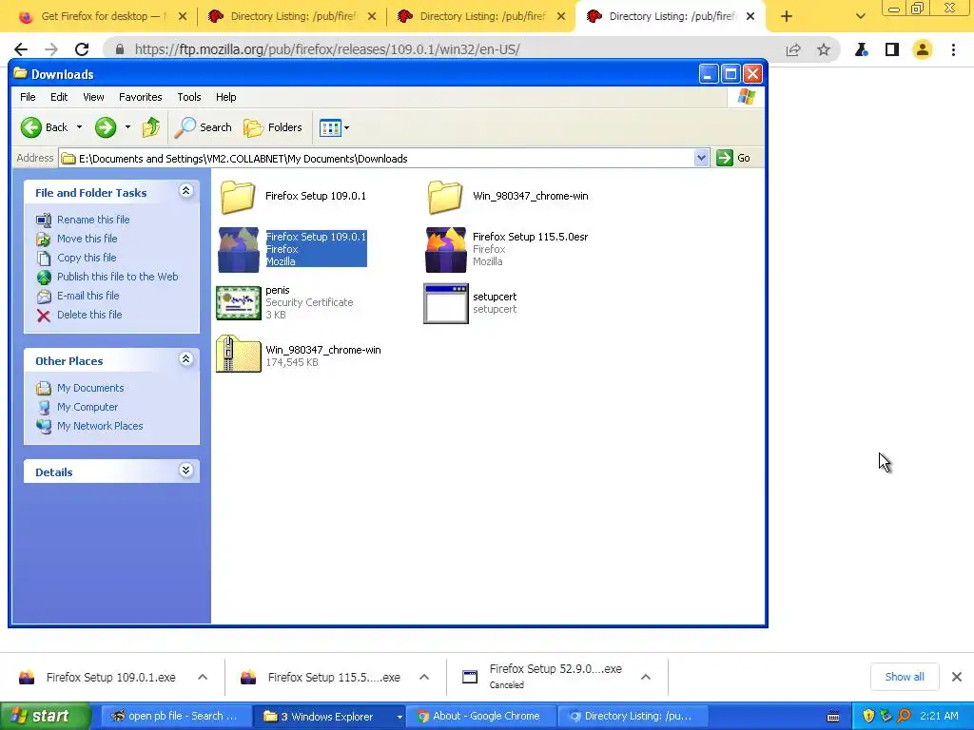Click the green Back arrow in Explorer
The width and height of the screenshot is (974, 730).
pos(31,127)
